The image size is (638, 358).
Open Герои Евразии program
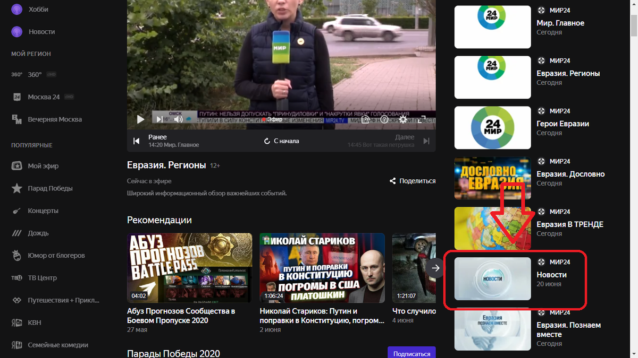pos(563,124)
